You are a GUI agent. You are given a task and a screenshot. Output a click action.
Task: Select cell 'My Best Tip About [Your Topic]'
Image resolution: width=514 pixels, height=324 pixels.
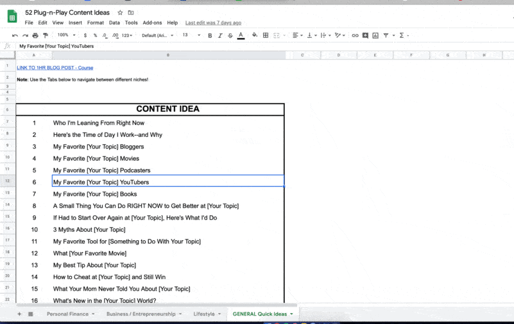(x=168, y=265)
